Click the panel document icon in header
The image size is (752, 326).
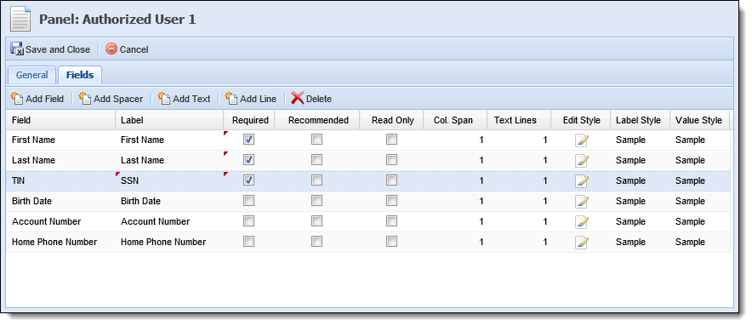pyautogui.click(x=20, y=20)
